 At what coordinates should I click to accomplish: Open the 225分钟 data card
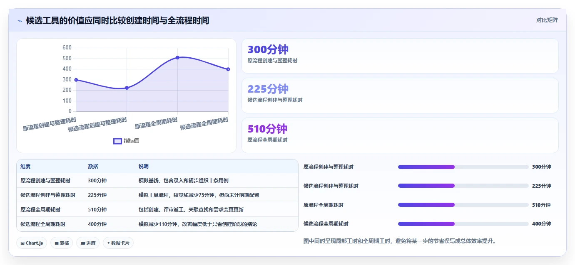[x=400, y=96]
